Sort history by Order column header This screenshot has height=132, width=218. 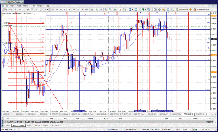click(x=7, y=118)
